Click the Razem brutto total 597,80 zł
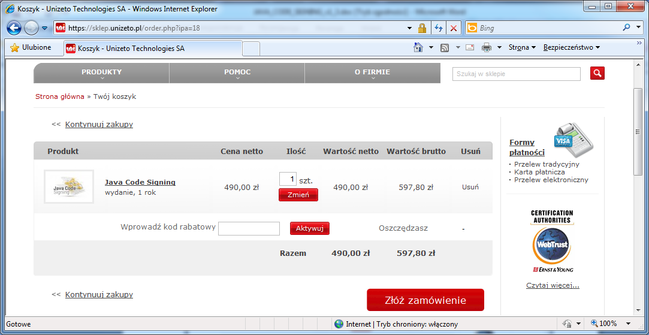This screenshot has height=335, width=649. 416,253
